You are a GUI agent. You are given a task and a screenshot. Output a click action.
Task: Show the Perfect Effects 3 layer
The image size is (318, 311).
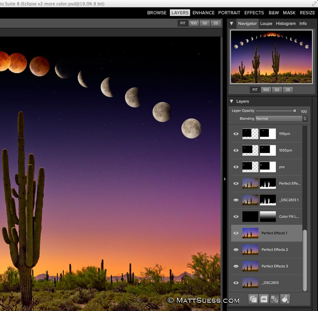coord(236,266)
